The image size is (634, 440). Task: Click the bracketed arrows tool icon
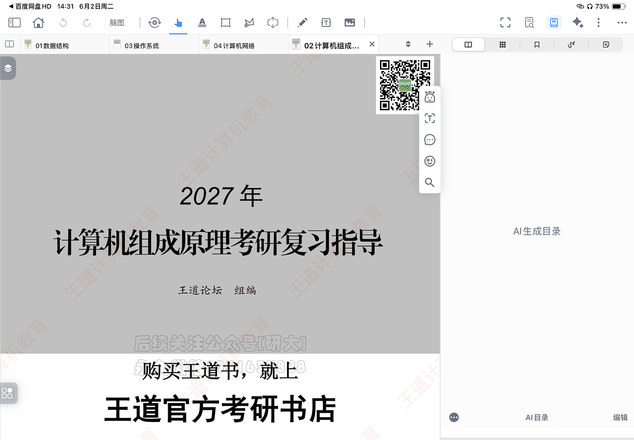coord(273,22)
